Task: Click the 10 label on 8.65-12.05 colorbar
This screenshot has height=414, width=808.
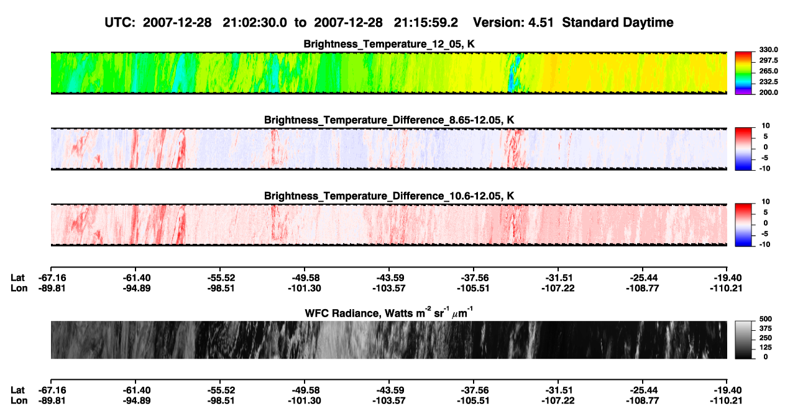Action: 766,126
